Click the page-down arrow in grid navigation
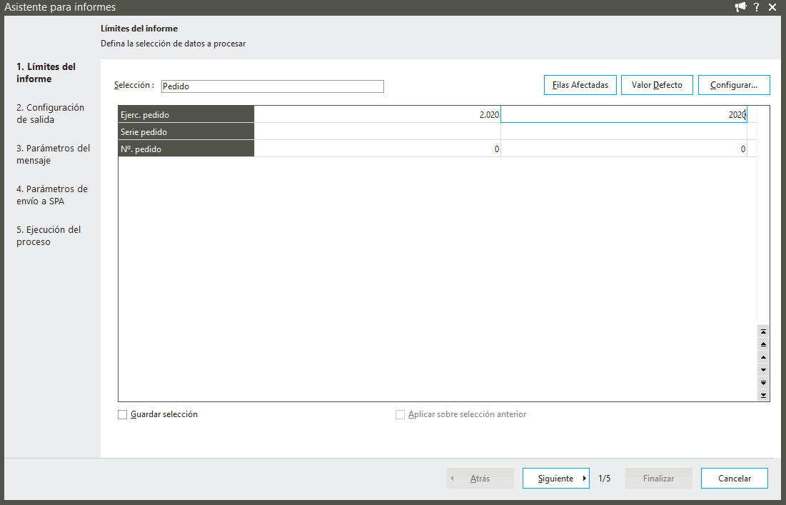 pyautogui.click(x=763, y=383)
